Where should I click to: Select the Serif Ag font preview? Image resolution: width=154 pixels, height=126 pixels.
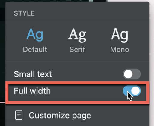point(77,35)
